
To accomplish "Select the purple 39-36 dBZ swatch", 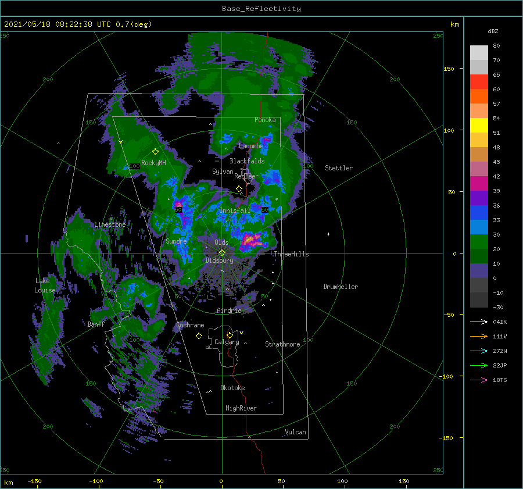I will point(479,198).
